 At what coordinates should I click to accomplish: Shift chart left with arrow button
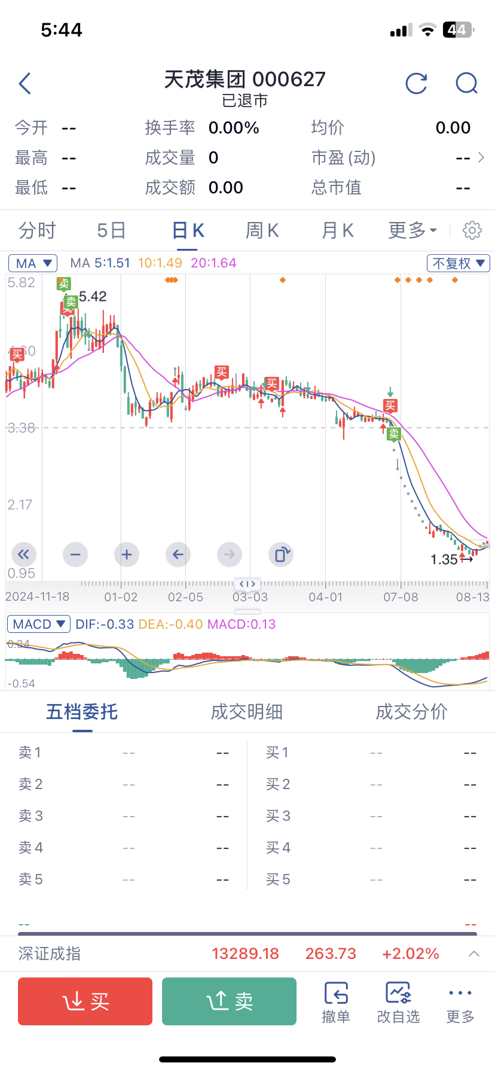click(x=178, y=555)
